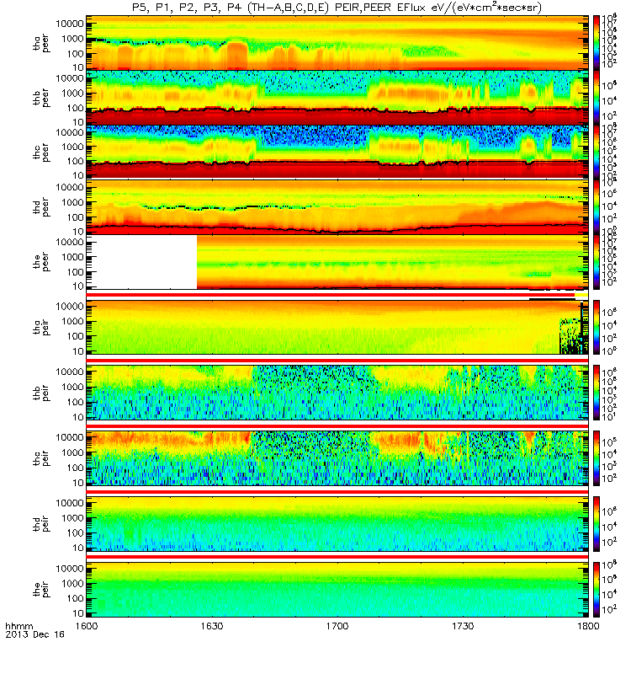
Task: Click the 1700 time axis label
Action: pyautogui.click(x=337, y=626)
